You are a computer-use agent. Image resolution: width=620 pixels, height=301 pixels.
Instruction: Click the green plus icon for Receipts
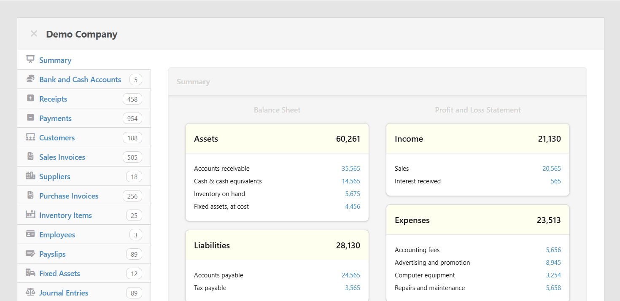click(30, 98)
